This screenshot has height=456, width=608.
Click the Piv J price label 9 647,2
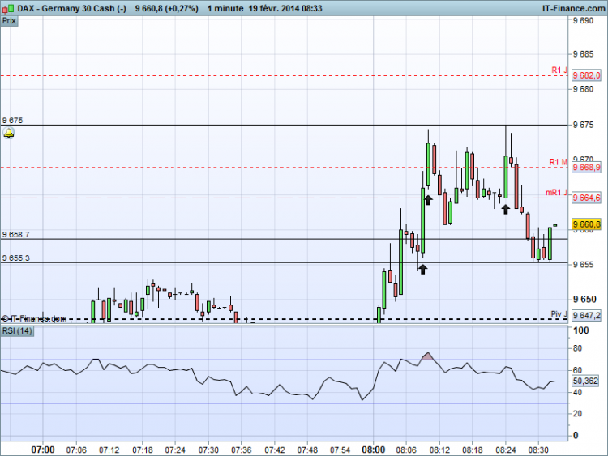[x=586, y=315]
